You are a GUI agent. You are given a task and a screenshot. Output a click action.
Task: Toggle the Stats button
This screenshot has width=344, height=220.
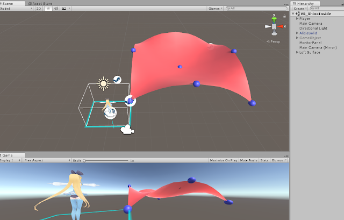[x=264, y=160]
